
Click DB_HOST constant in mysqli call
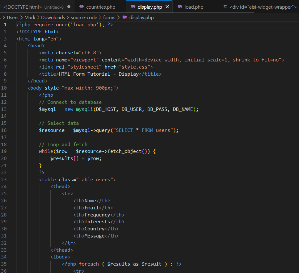tap(106, 109)
